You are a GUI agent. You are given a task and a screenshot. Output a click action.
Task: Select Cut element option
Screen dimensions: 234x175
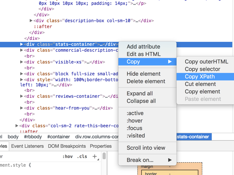click(205, 84)
